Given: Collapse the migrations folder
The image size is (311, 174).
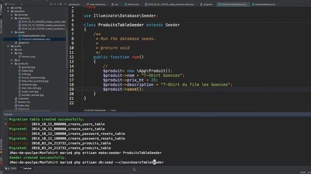Looking at the screenshot, I should point(12,18).
